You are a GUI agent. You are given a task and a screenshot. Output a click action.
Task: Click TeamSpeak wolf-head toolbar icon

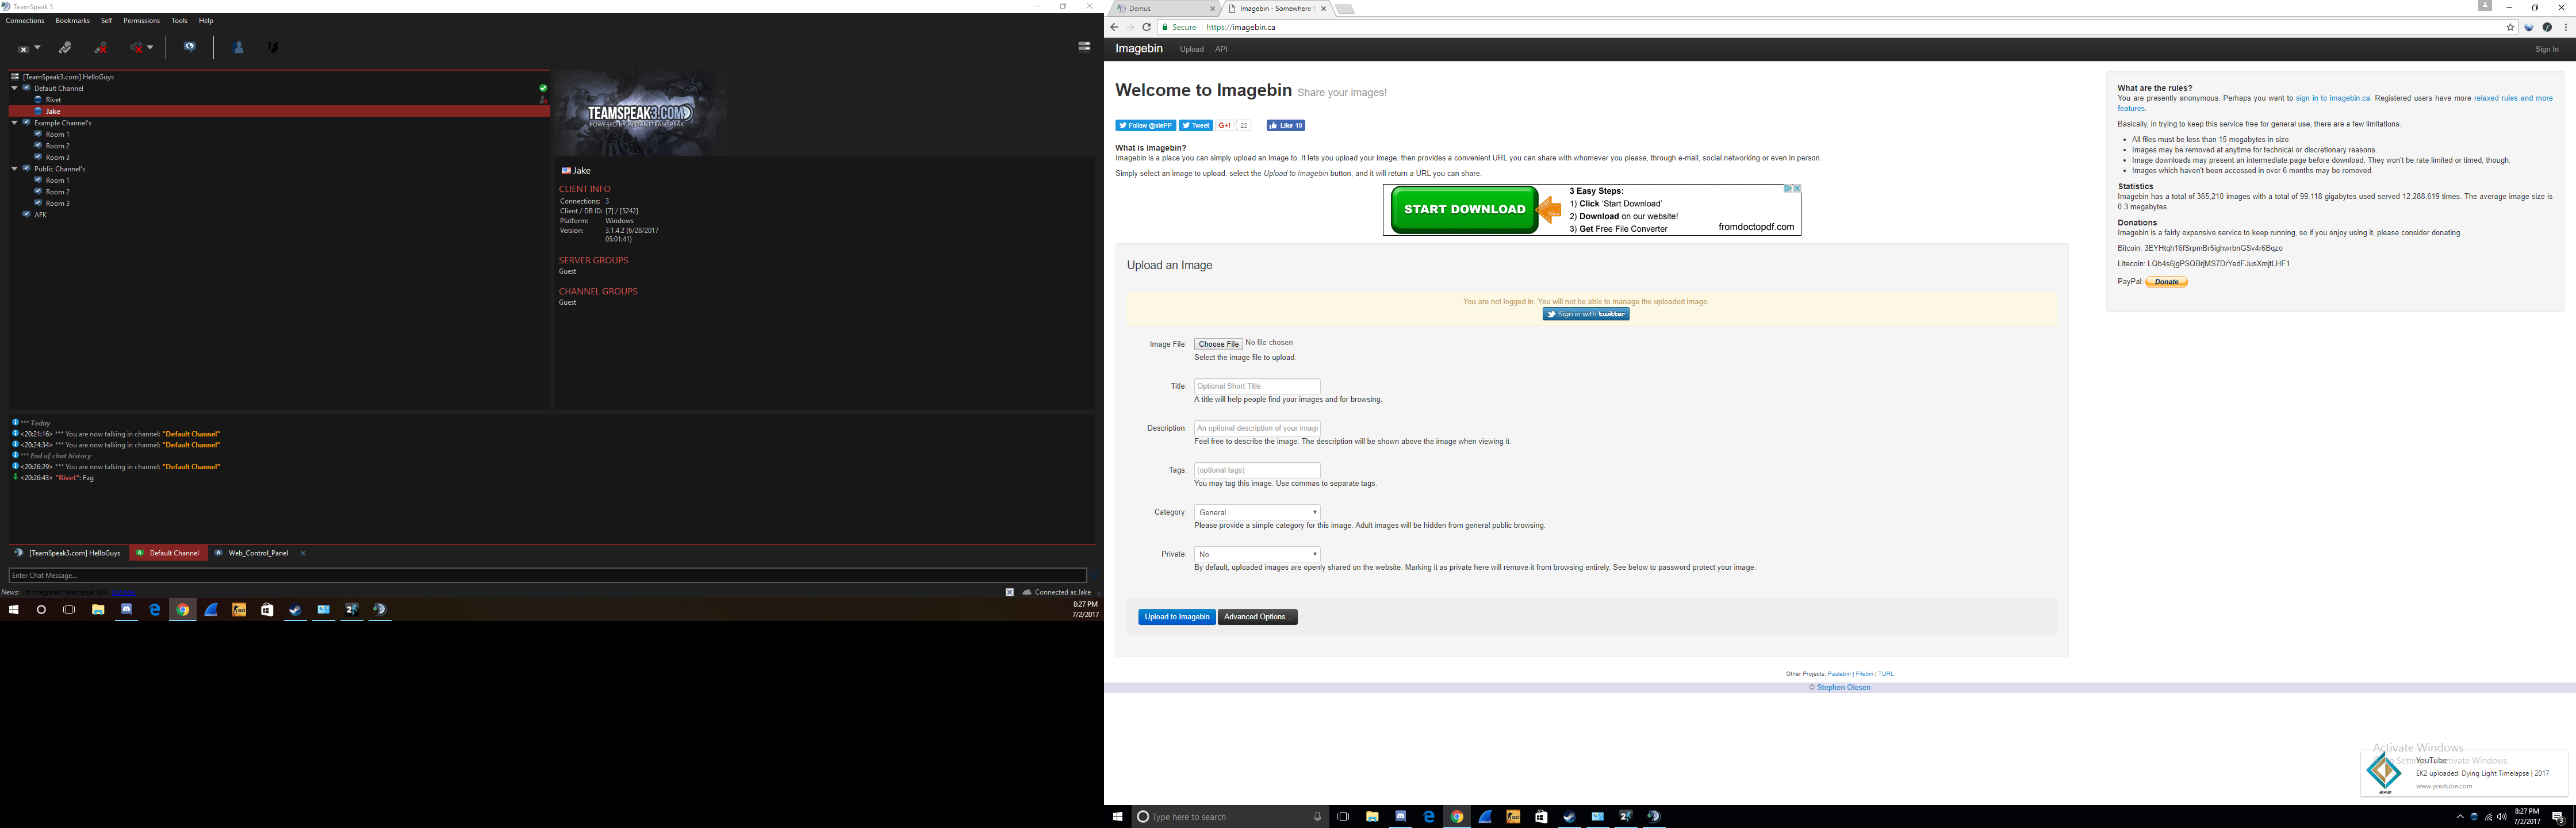273,47
